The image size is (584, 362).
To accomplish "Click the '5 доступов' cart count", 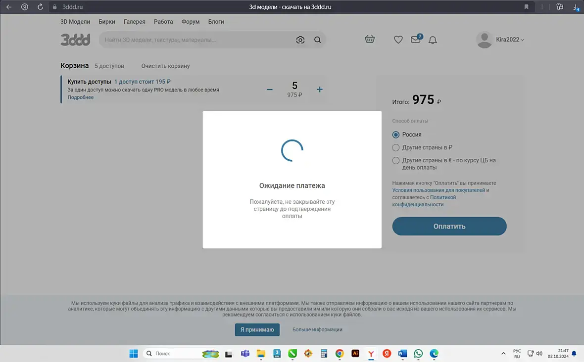I will point(109,66).
